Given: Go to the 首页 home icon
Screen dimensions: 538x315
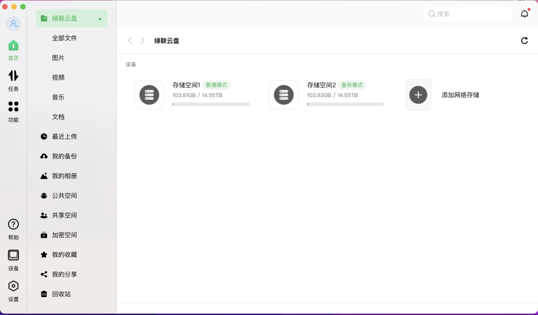Looking at the screenshot, I should click(x=13, y=46).
